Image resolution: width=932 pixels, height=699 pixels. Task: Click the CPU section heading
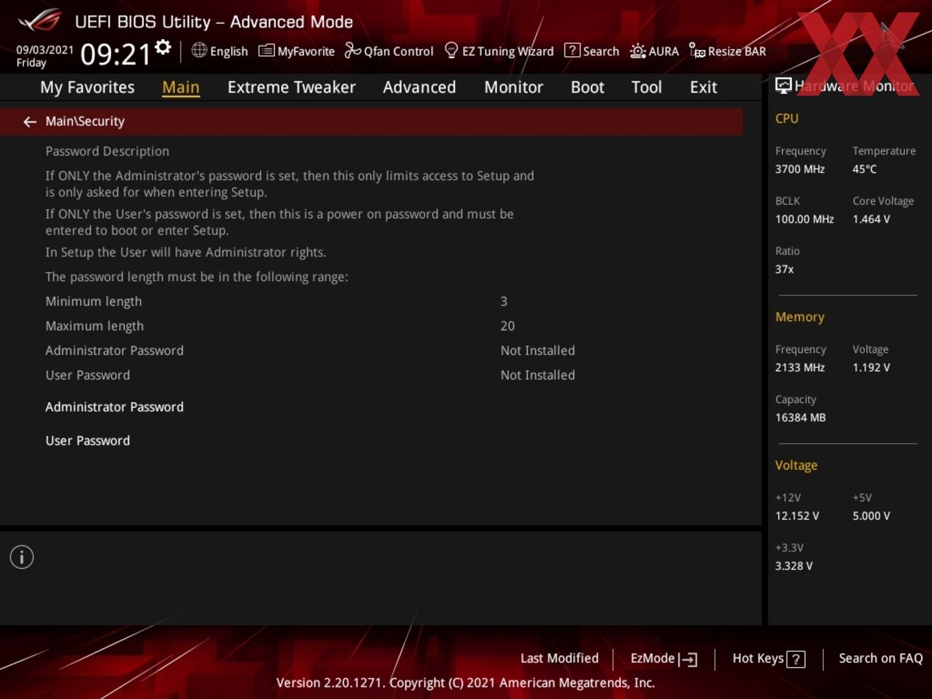787,119
